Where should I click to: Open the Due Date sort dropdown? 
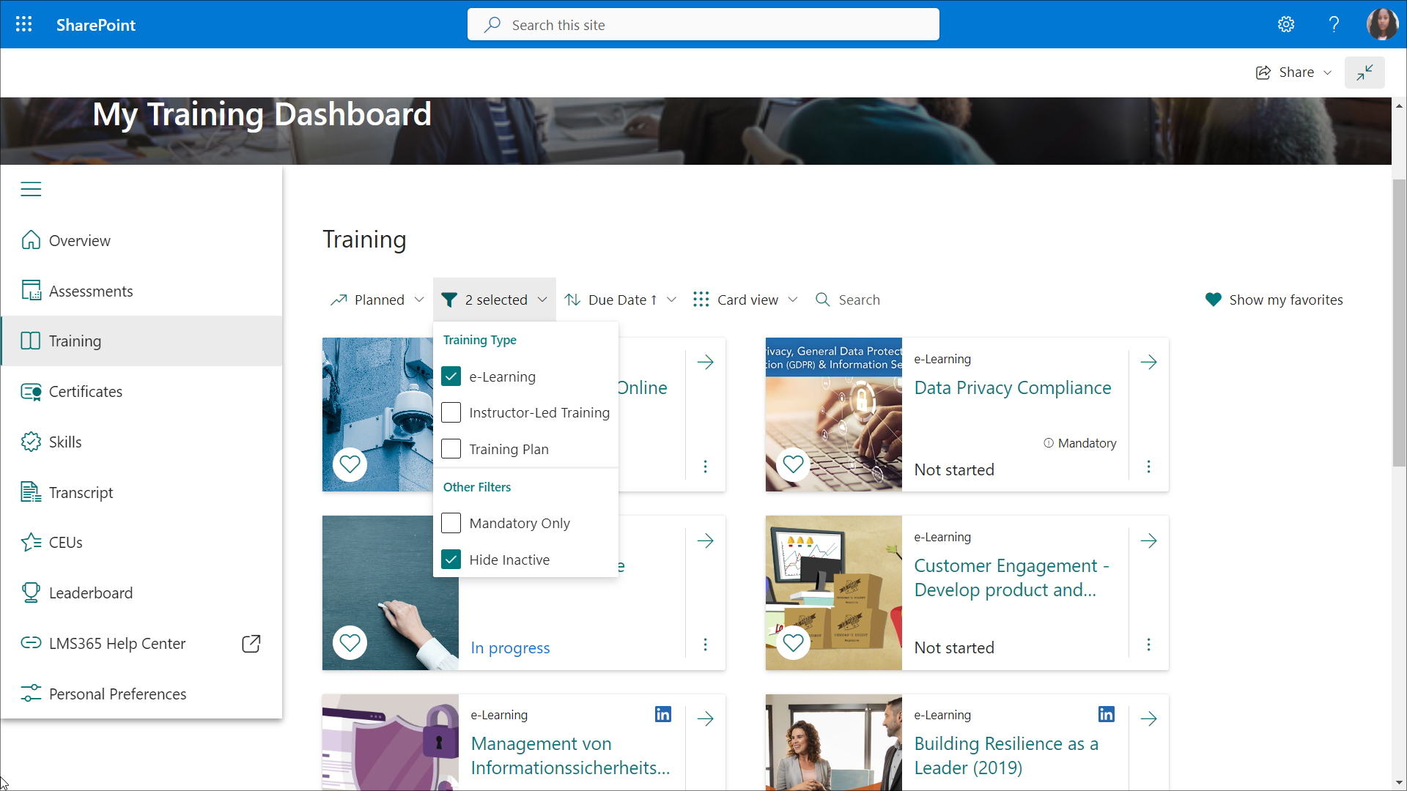click(x=621, y=300)
